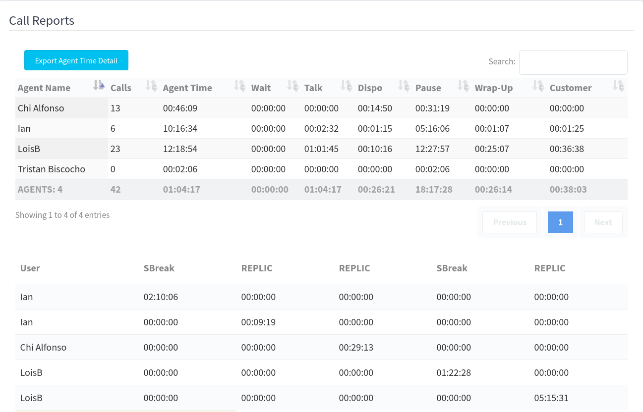The image size is (643, 412).
Task: Click Chi Alfonso's calls count 13
Action: 116,108
